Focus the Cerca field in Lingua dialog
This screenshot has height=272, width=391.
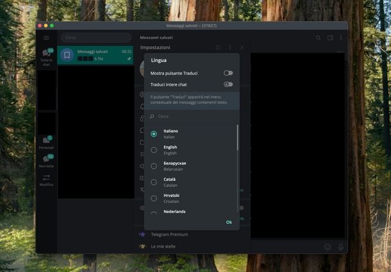pos(192,116)
